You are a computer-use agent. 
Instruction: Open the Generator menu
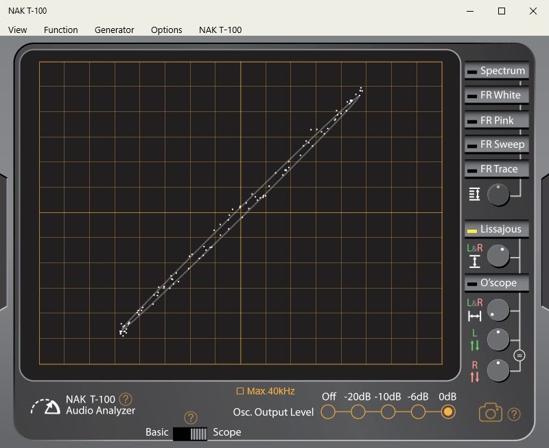tap(114, 30)
